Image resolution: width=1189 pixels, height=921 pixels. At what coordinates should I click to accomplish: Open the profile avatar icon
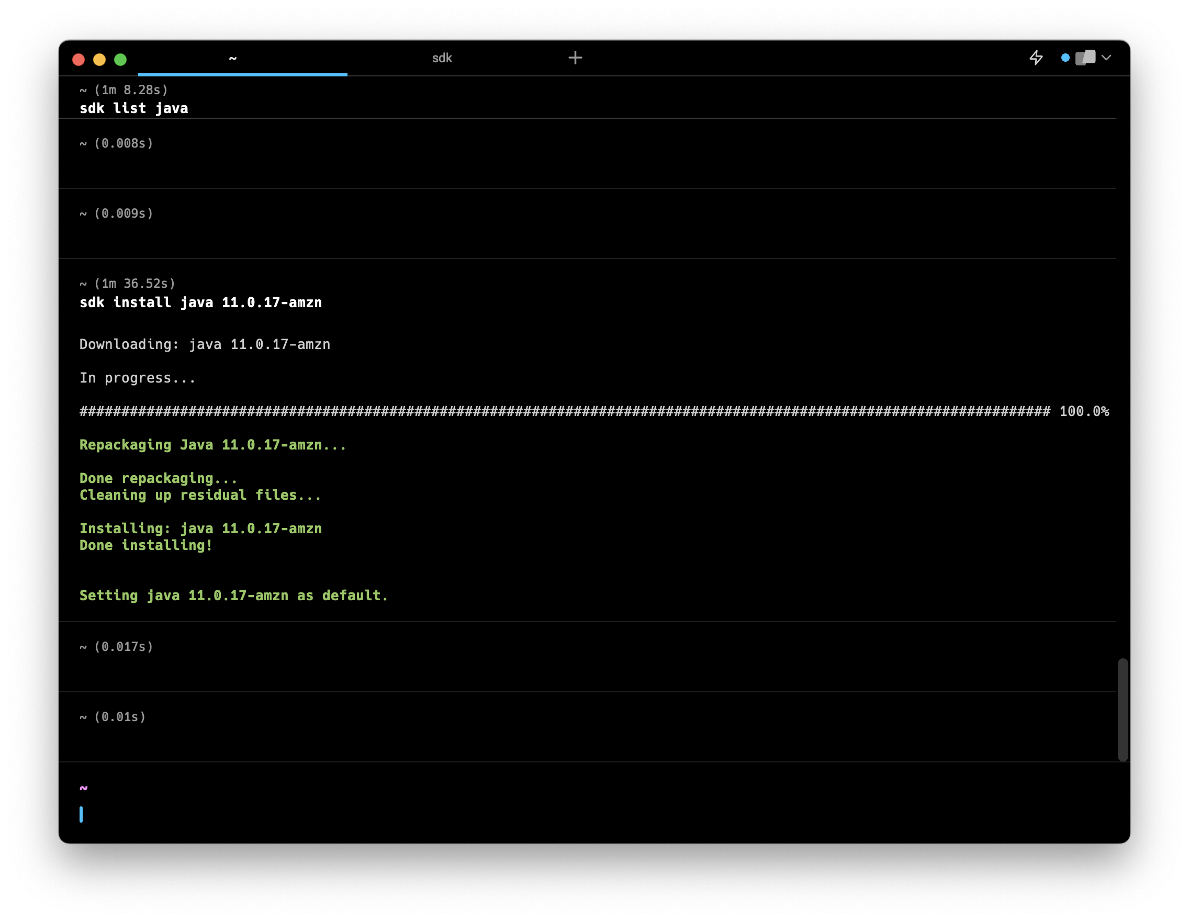coord(1085,58)
